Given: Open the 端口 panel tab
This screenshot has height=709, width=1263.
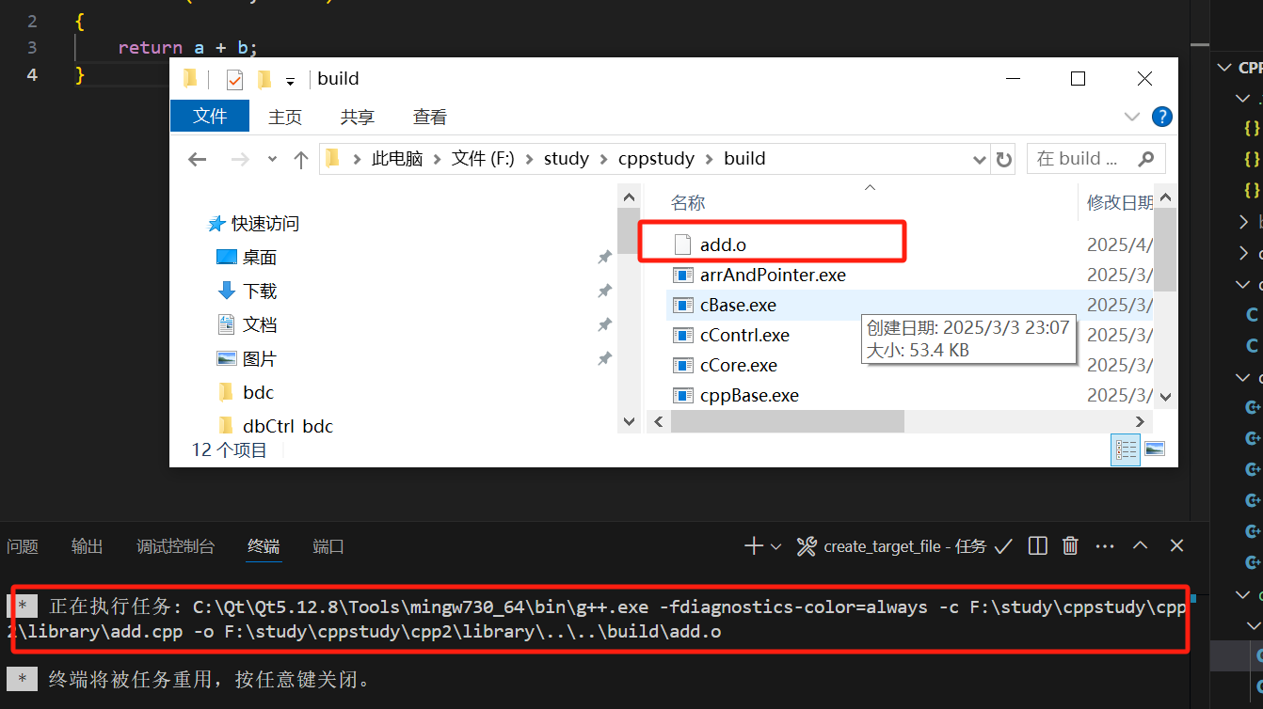Looking at the screenshot, I should [x=328, y=546].
